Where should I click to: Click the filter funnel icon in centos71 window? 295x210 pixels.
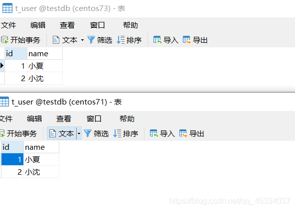[x=88, y=133]
